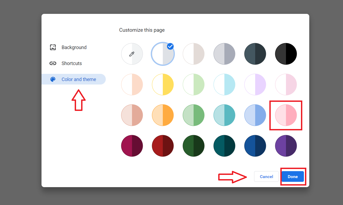The width and height of the screenshot is (343, 205).
Task: Choose the dark green theme swatch
Action: click(194, 146)
